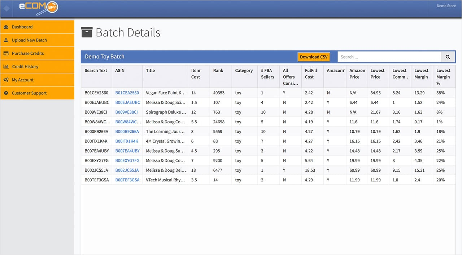The height and width of the screenshot is (255, 462).
Task: Click the My Account gears icon
Action: pos(6,80)
